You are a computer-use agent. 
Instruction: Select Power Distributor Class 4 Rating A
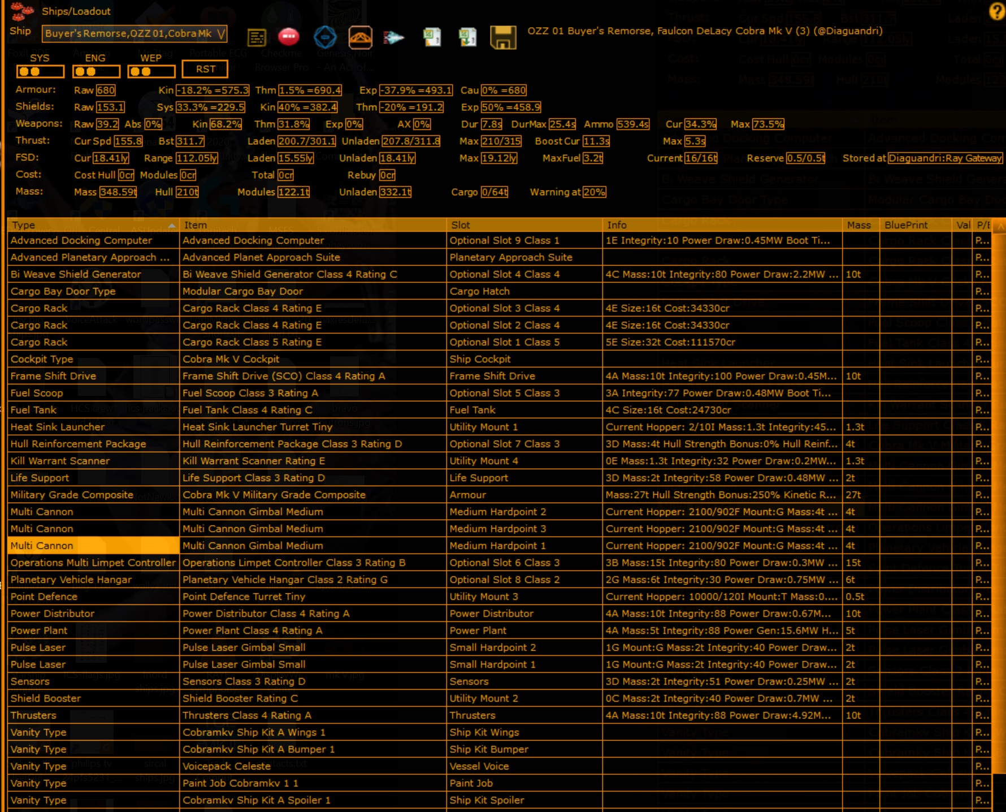pyautogui.click(x=313, y=614)
